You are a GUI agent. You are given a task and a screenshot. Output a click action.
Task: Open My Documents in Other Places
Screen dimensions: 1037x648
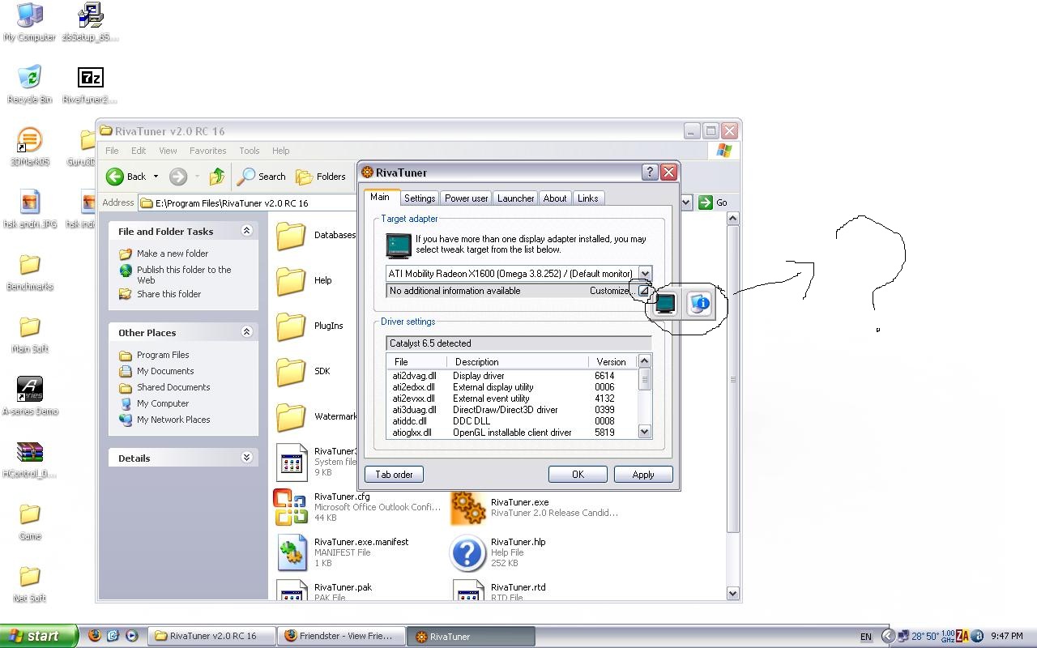(165, 371)
